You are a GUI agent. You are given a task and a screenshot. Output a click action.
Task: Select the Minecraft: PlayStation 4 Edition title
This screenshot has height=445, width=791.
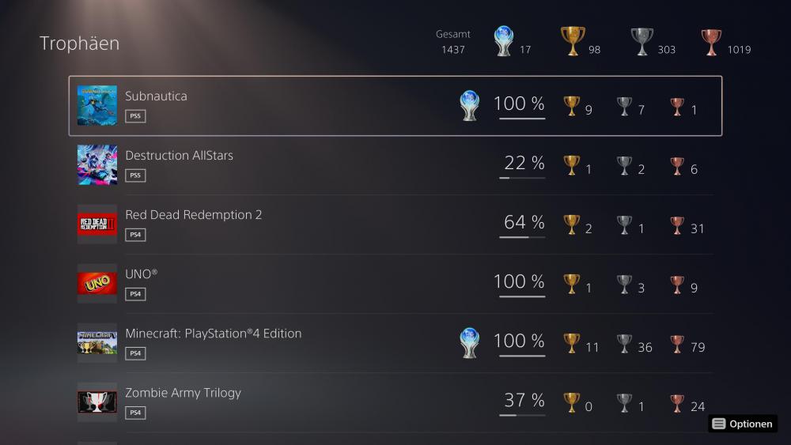tap(213, 334)
